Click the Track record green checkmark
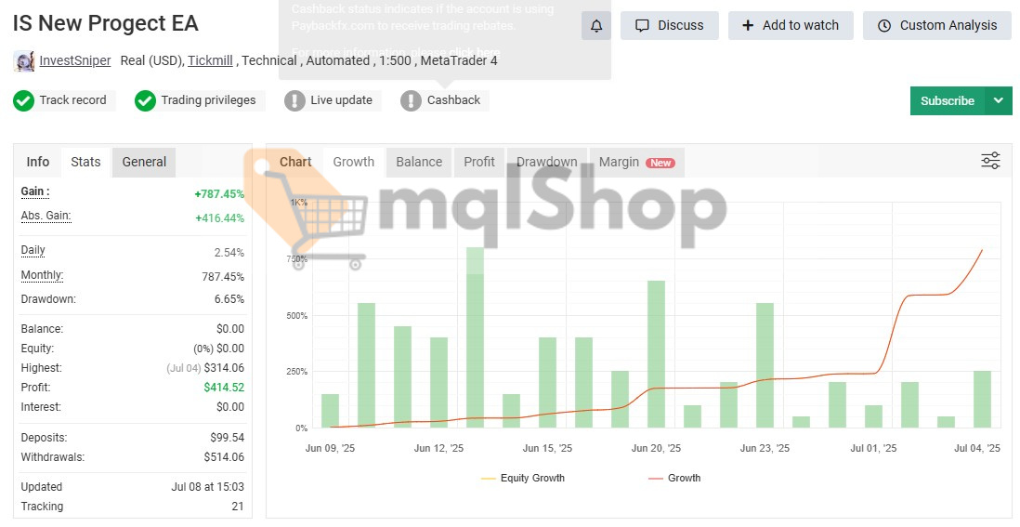 click(x=24, y=100)
